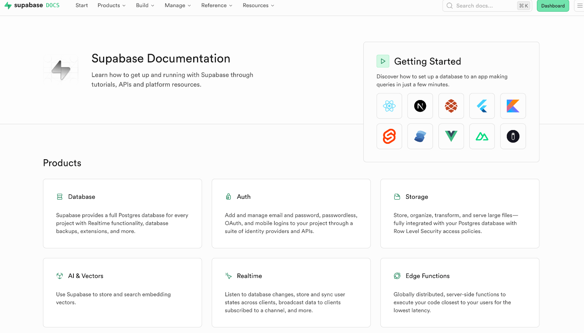584x333 pixels.
Task: Open the SolidJS quickstart icon
Action: pyautogui.click(x=420, y=136)
